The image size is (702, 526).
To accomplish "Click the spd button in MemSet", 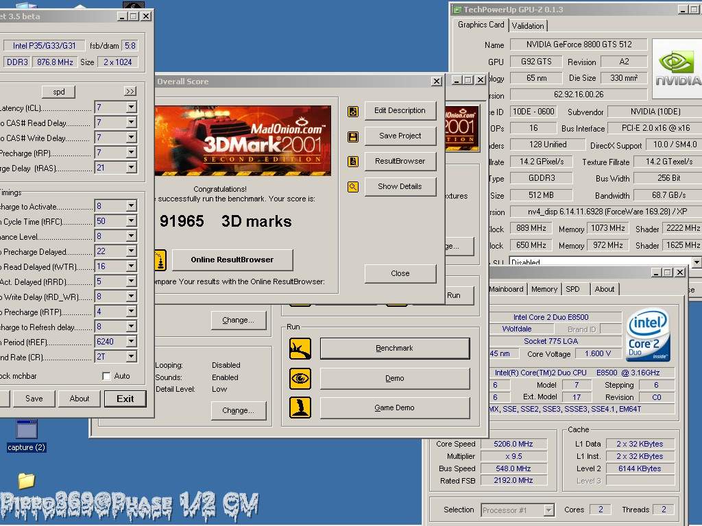I will (x=59, y=92).
